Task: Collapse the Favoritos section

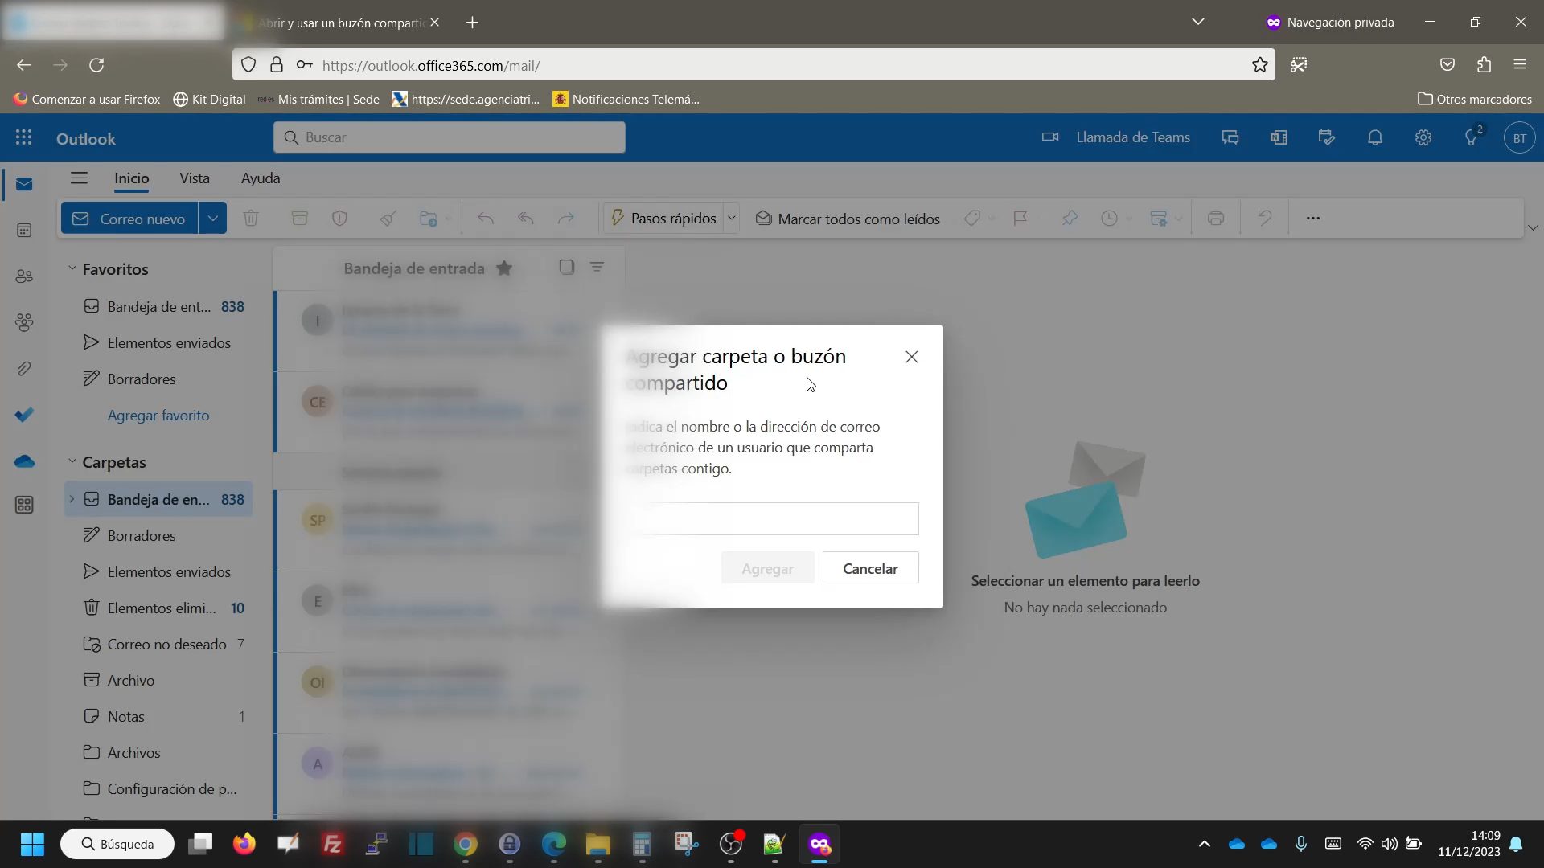Action: [x=72, y=268]
